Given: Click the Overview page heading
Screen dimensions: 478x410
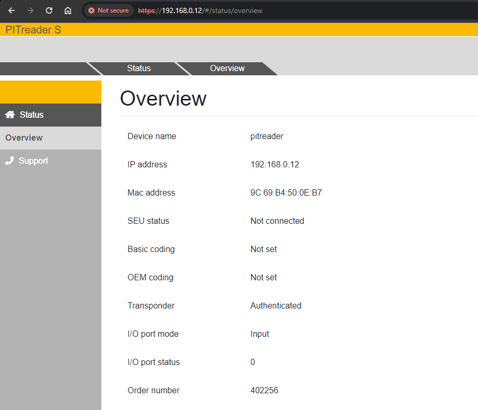Looking at the screenshot, I should point(163,98).
